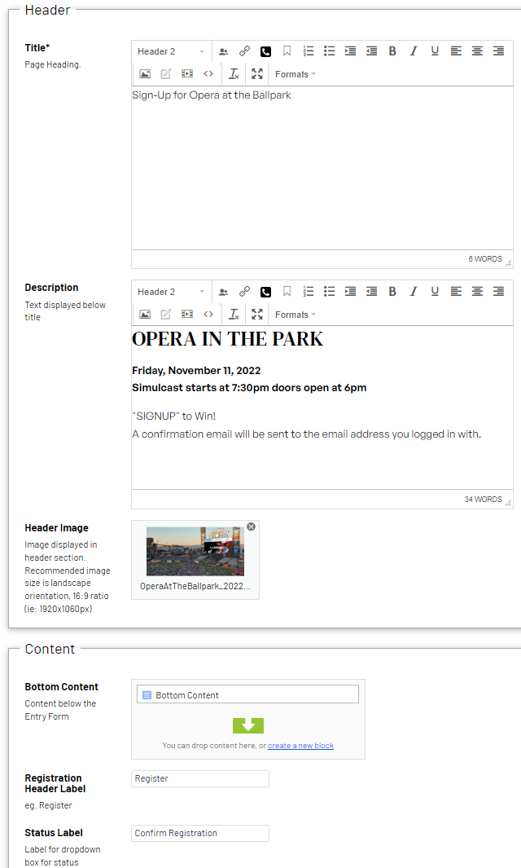Increase indent in Description editor

pyautogui.click(x=351, y=292)
